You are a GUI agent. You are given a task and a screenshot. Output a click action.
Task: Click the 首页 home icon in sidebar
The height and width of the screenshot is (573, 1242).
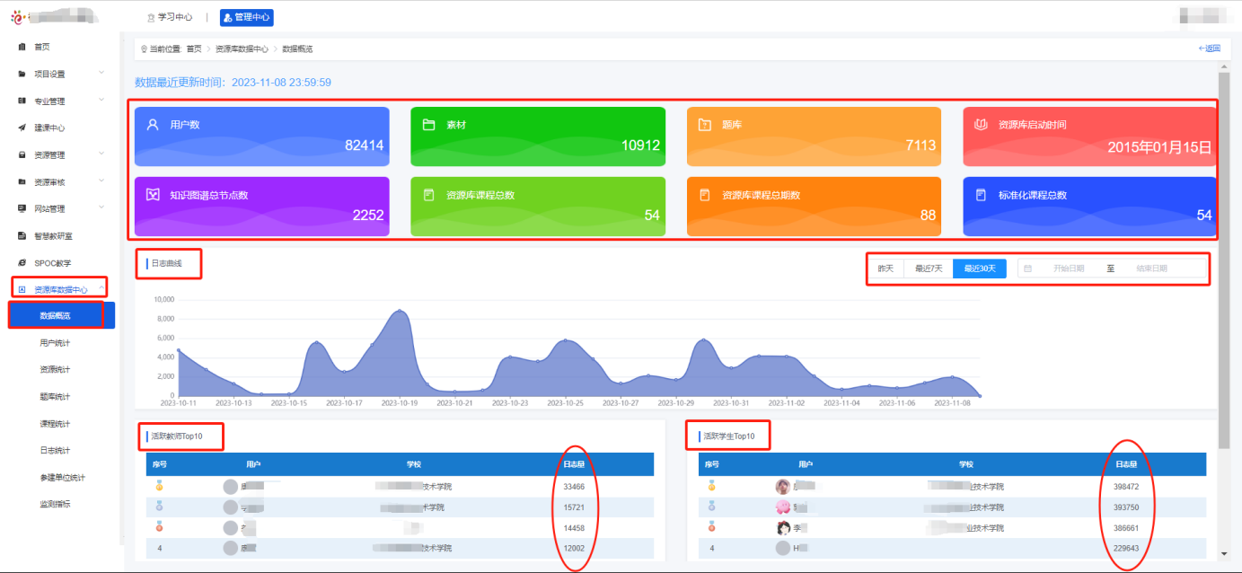pos(22,47)
